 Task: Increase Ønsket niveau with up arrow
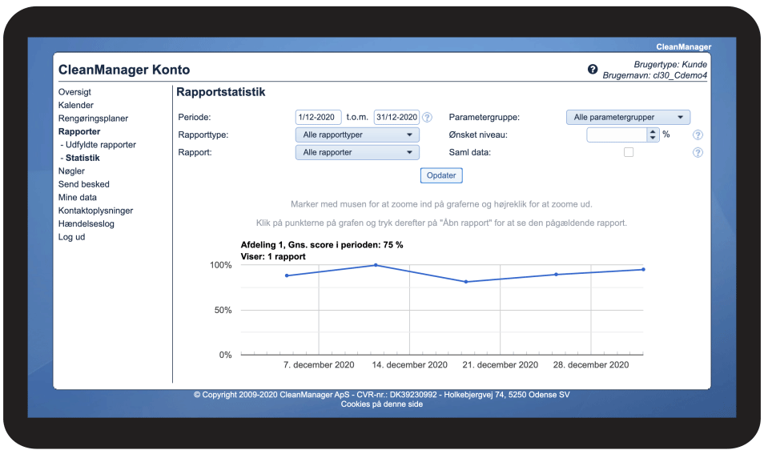click(x=653, y=131)
